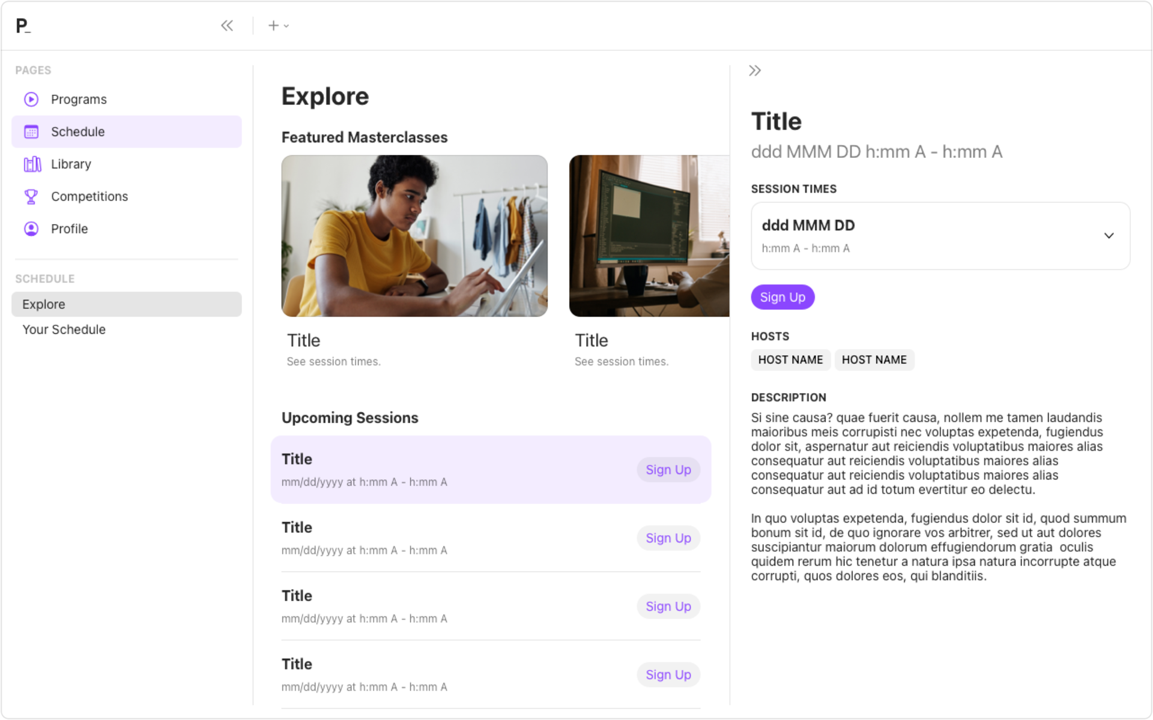The width and height of the screenshot is (1153, 720).
Task: Click SESSION TIMES label
Action: pyautogui.click(x=793, y=189)
